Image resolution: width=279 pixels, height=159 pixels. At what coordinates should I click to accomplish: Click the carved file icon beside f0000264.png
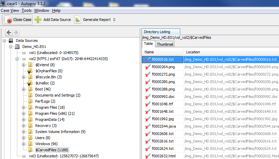pyautogui.click(x=147, y=67)
